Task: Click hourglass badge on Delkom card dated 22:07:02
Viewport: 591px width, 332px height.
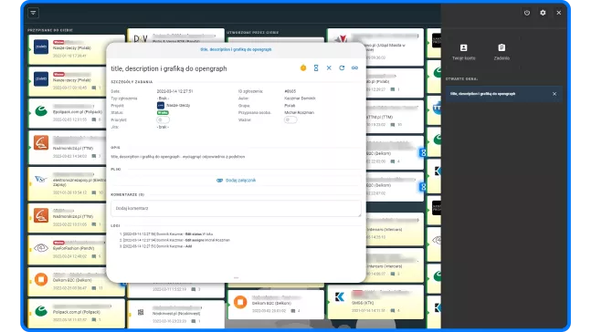Action: pos(423,187)
